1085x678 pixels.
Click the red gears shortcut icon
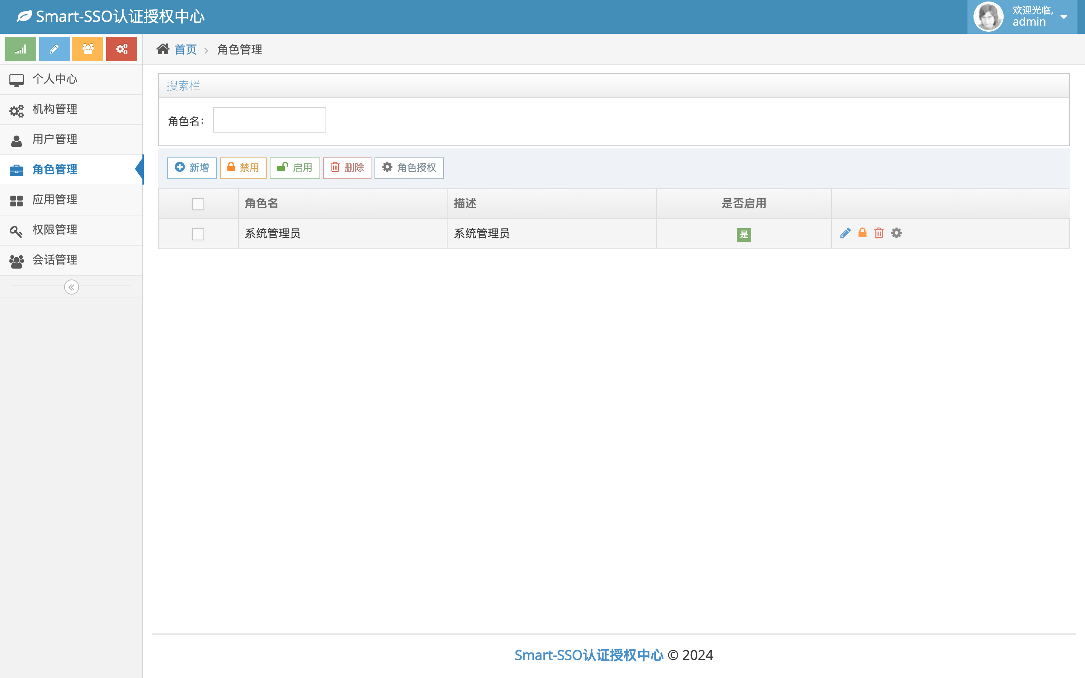tap(122, 49)
